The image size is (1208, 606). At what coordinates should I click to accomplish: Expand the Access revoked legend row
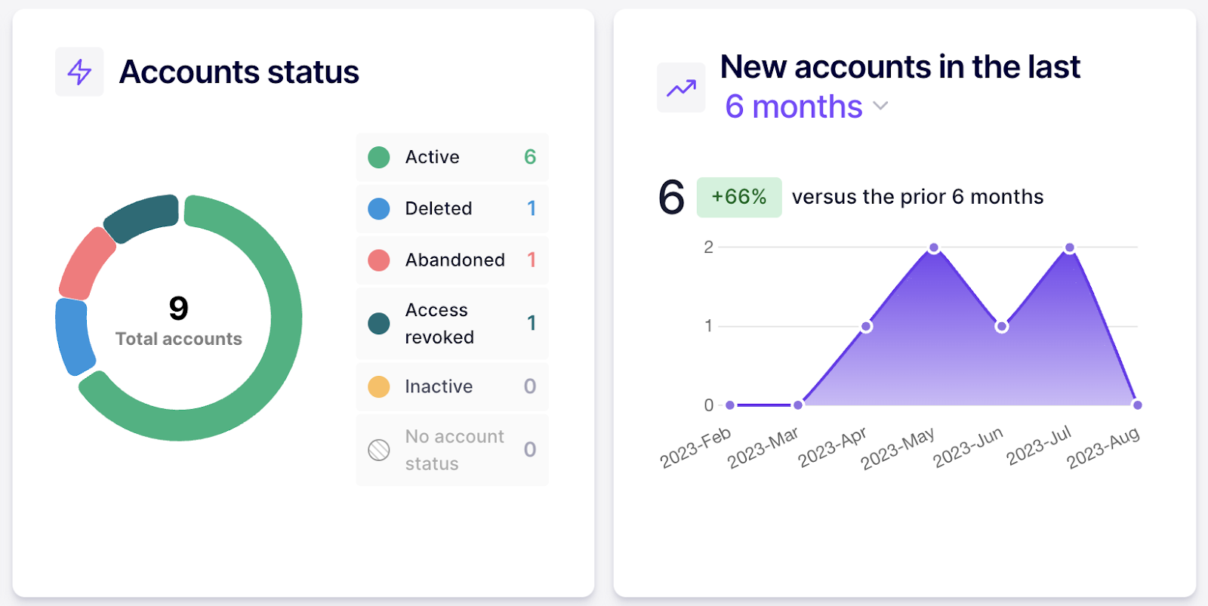pyautogui.click(x=451, y=323)
